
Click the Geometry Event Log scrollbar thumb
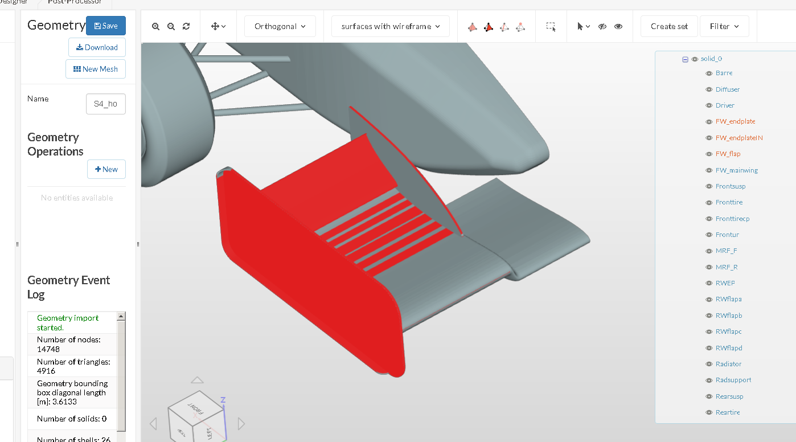point(121,375)
